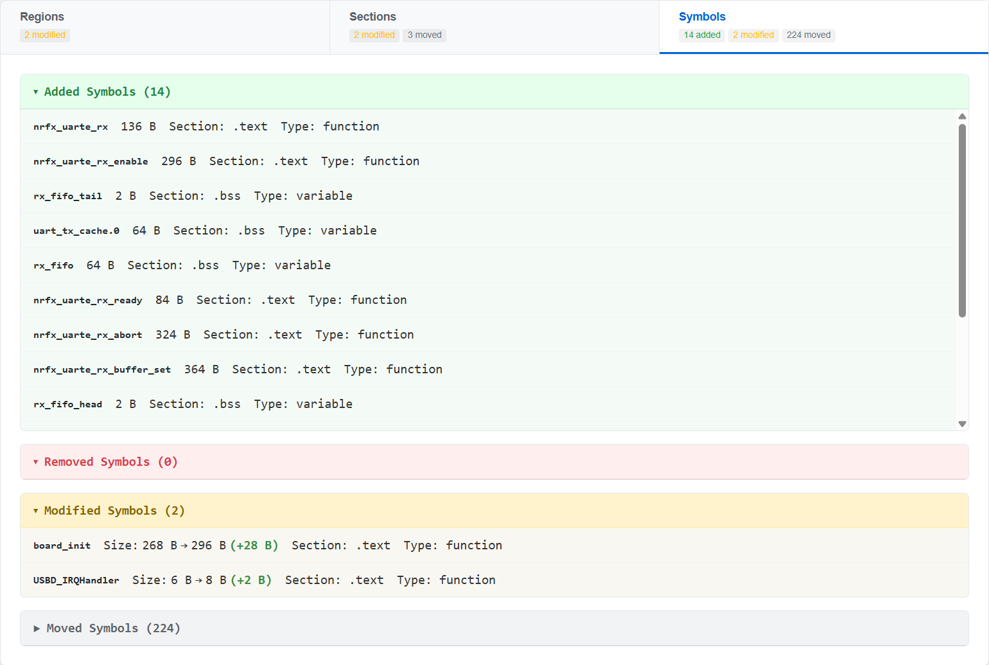Switch to the Regions tab
This screenshot has height=665, width=989.
(x=165, y=27)
